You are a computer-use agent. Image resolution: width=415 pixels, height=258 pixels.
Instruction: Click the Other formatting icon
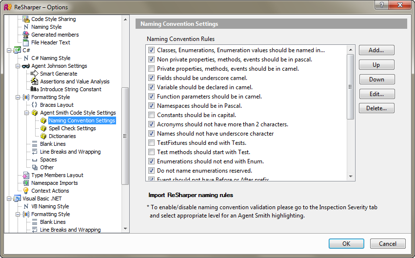35,167
